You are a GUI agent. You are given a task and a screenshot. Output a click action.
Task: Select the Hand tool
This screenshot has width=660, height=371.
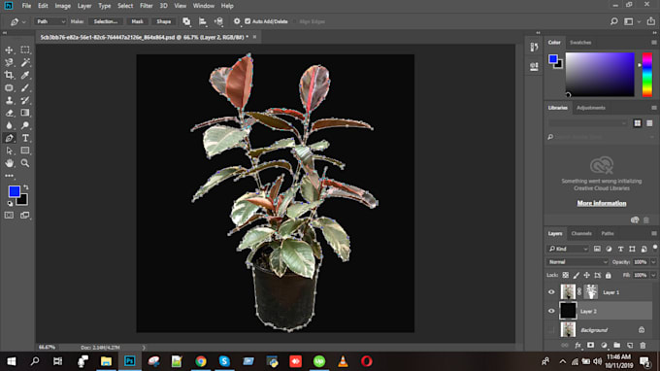click(x=9, y=163)
